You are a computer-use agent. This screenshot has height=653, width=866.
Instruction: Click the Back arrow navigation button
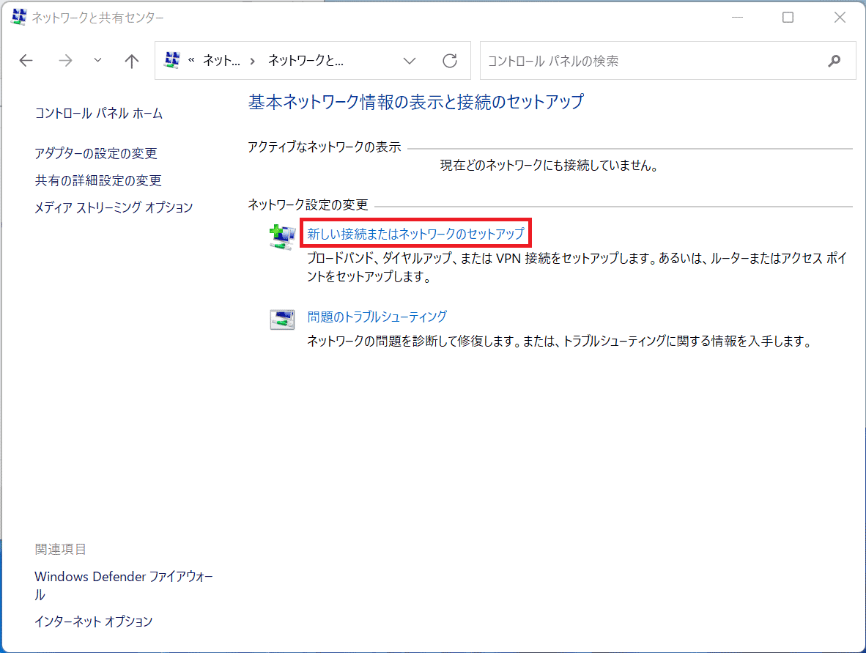pos(26,61)
